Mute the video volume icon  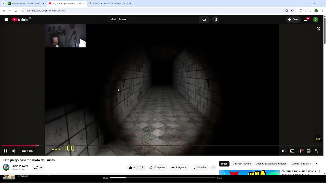coord(14,151)
